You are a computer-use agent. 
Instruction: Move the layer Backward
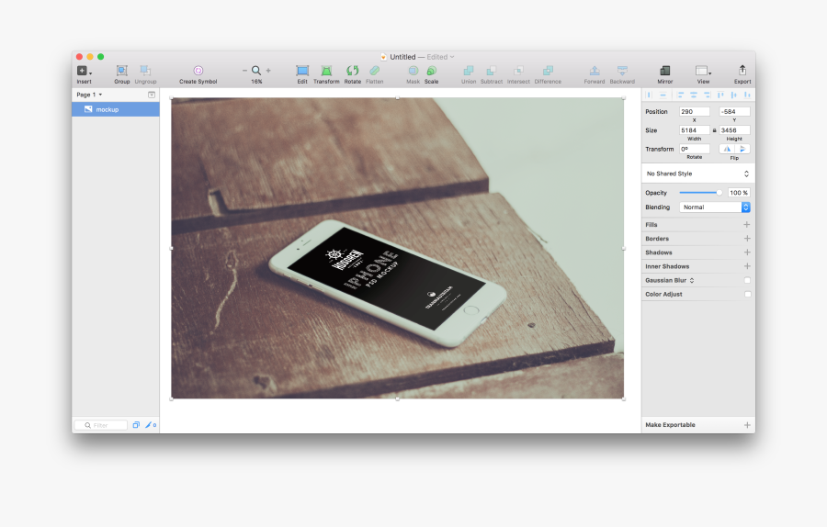coord(622,71)
